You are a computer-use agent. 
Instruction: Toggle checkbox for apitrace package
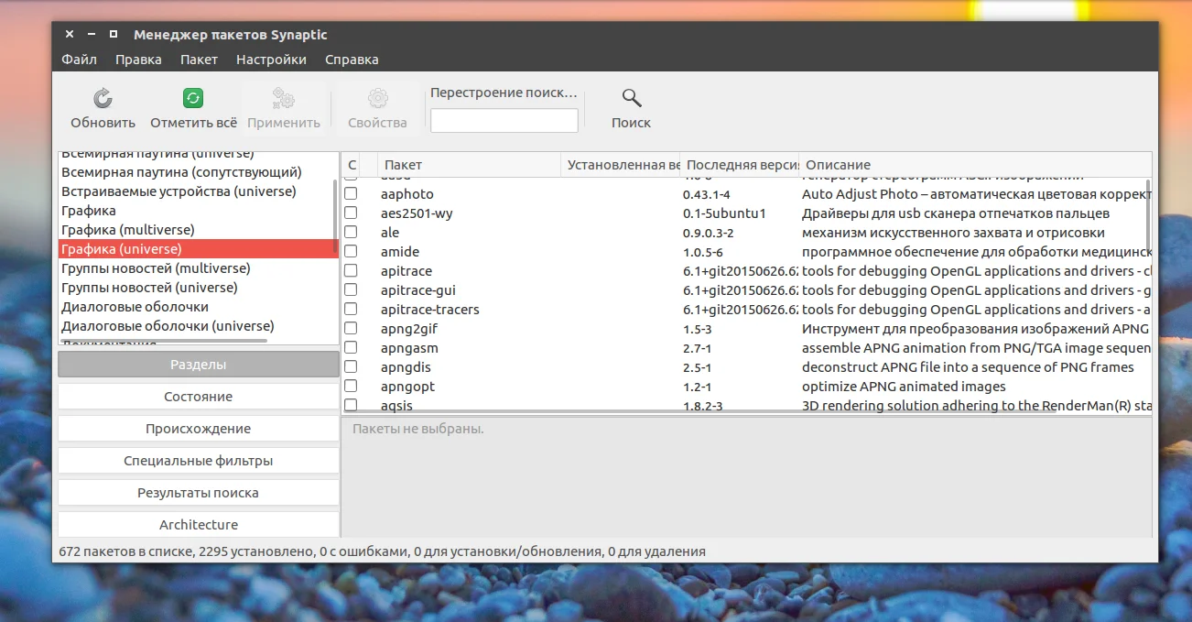[351, 271]
